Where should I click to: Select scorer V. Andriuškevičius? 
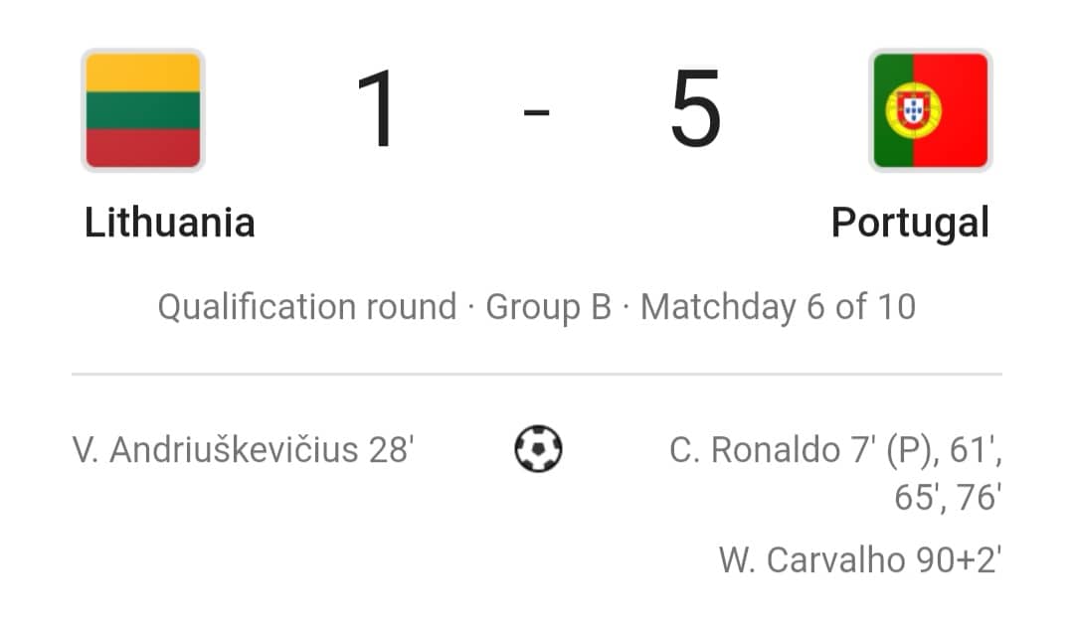[215, 450]
